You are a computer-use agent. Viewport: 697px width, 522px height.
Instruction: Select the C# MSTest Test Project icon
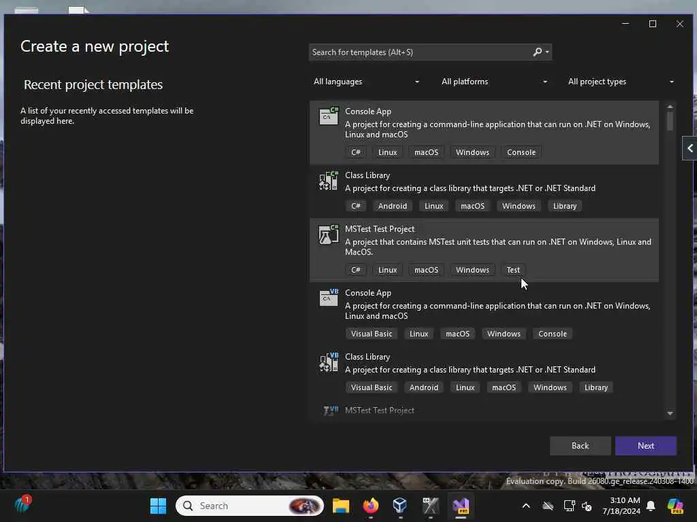pos(329,234)
